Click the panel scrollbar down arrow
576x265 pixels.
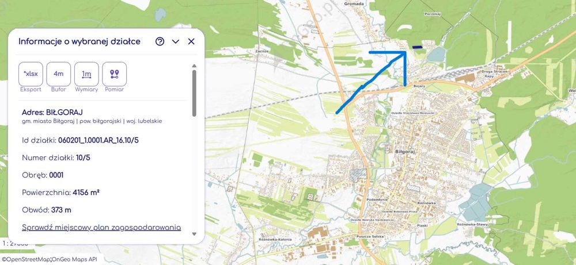point(194,233)
